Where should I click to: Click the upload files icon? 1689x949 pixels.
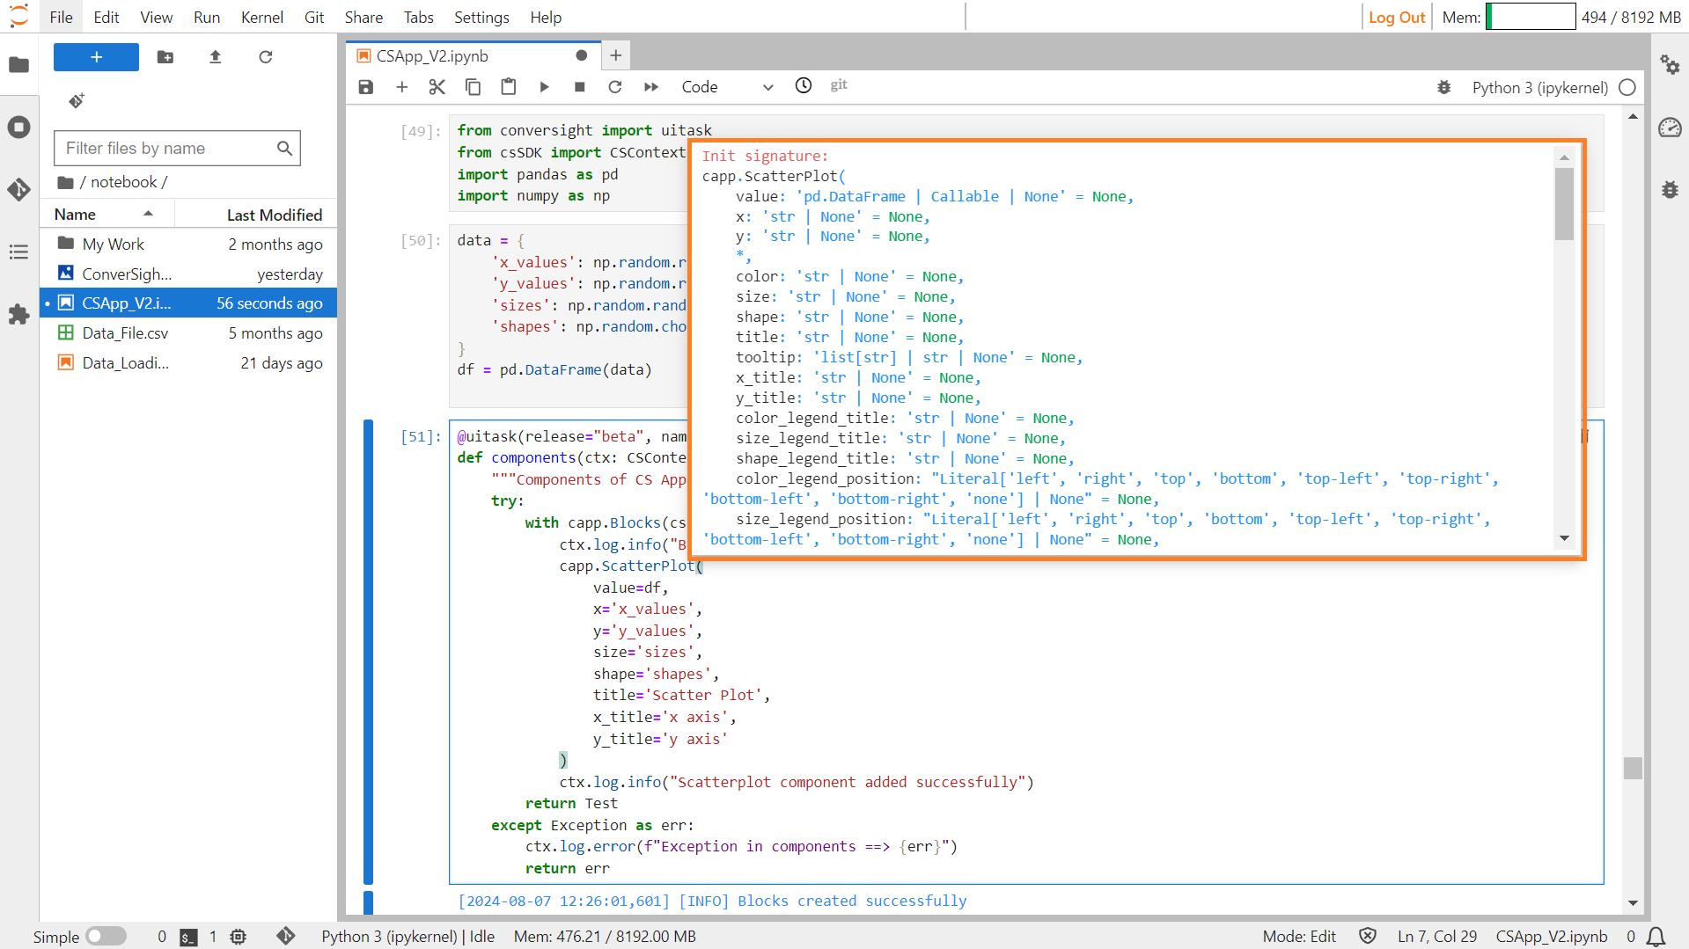(216, 57)
